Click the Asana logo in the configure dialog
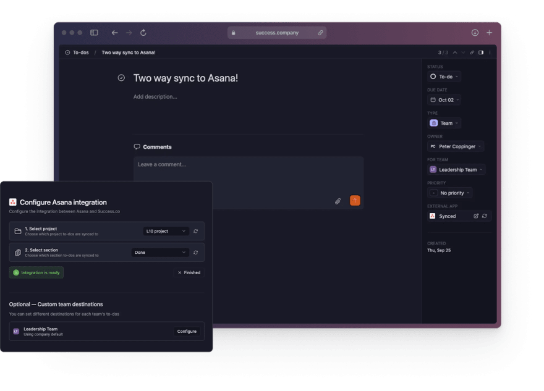Viewport: 544px width, 391px height. [13, 202]
